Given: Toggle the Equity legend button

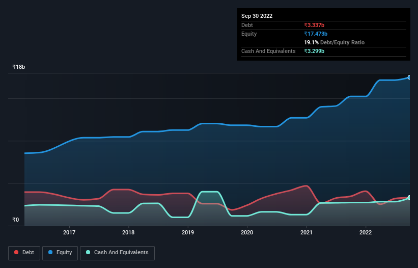Looking at the screenshot, I should click(60, 253).
